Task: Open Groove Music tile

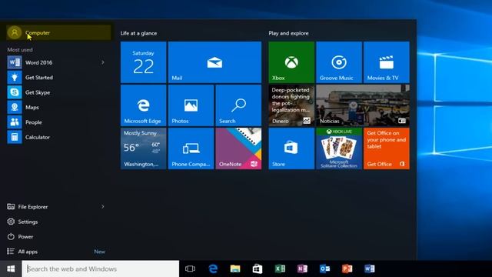Action: click(339, 62)
